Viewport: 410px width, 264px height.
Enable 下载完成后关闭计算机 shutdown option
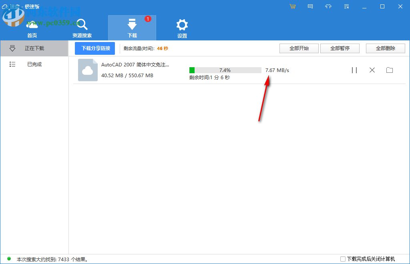click(343, 259)
